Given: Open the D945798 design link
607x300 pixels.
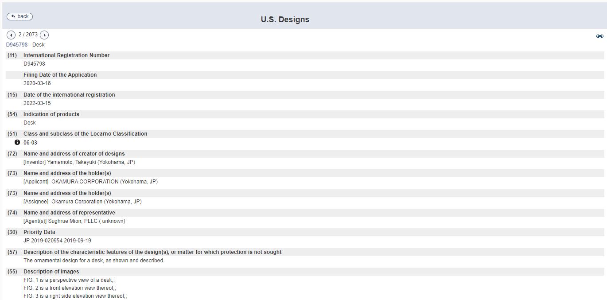Looking at the screenshot, I should click(x=17, y=45).
